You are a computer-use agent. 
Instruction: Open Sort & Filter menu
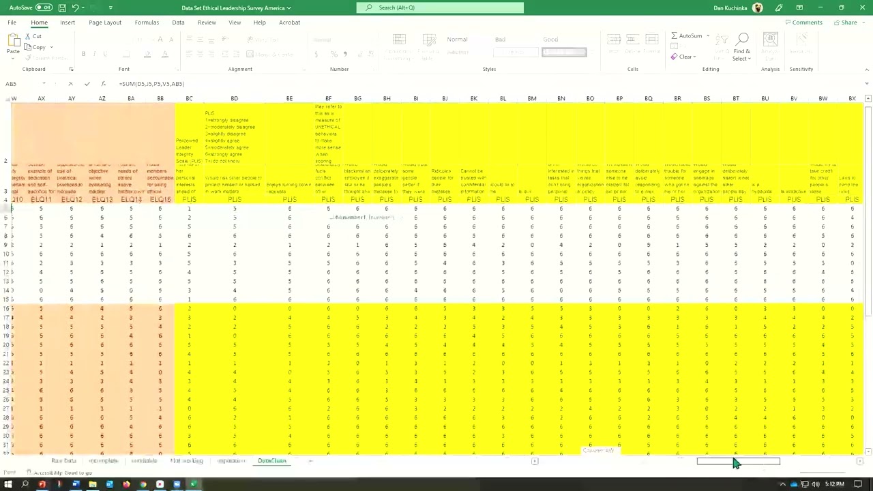click(x=722, y=46)
